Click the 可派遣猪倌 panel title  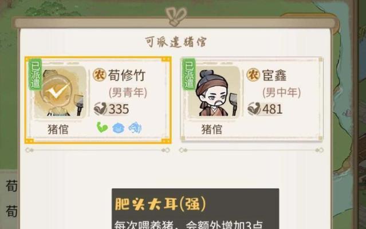coord(176,42)
